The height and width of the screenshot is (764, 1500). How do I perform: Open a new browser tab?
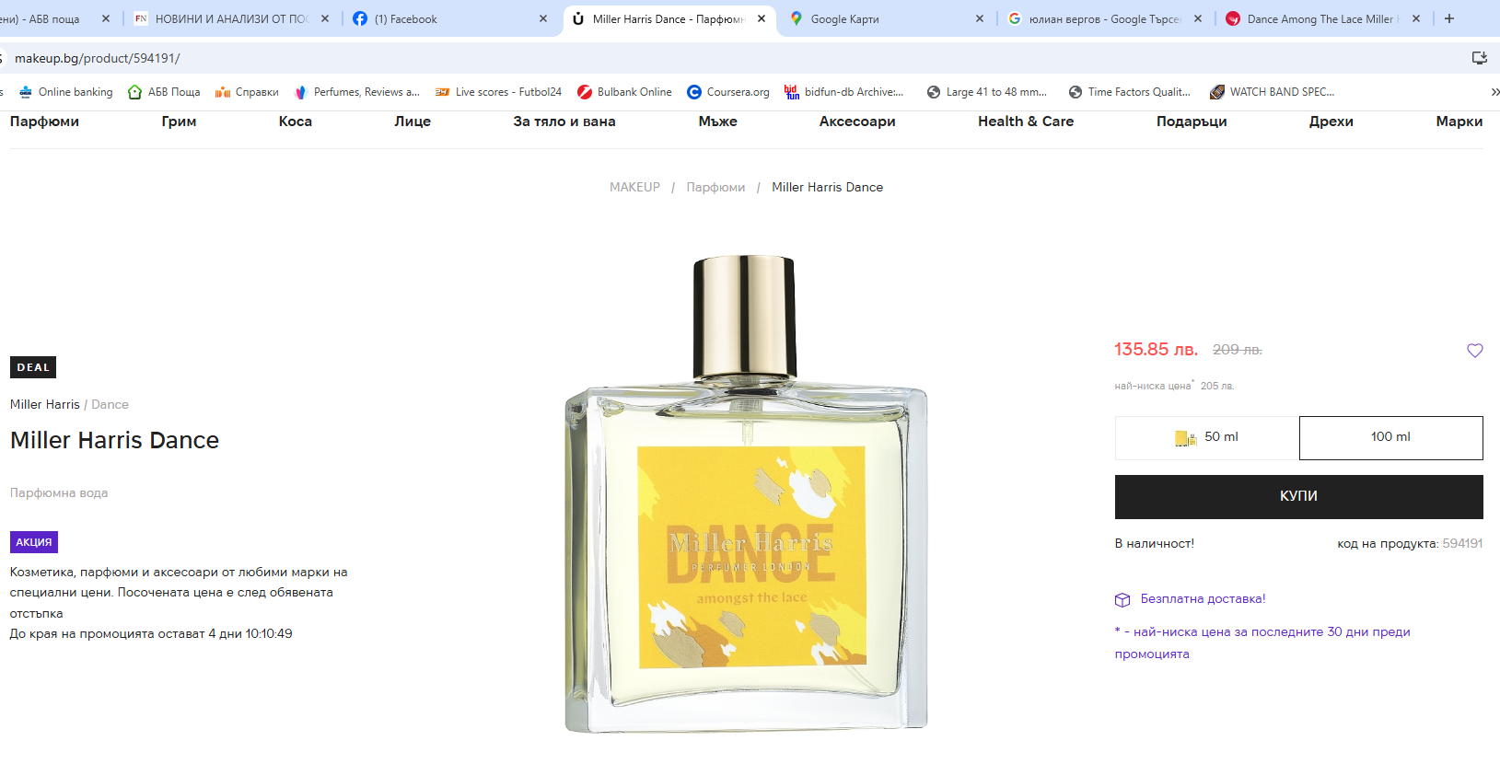tap(1448, 18)
